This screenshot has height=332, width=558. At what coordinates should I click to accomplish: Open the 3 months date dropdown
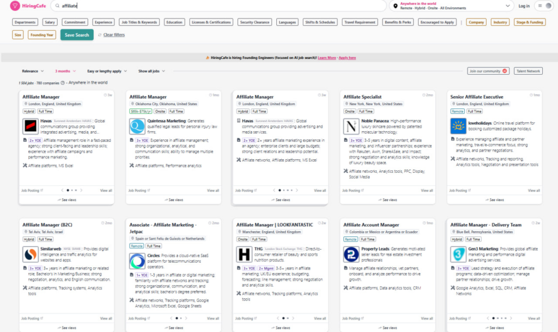(65, 71)
